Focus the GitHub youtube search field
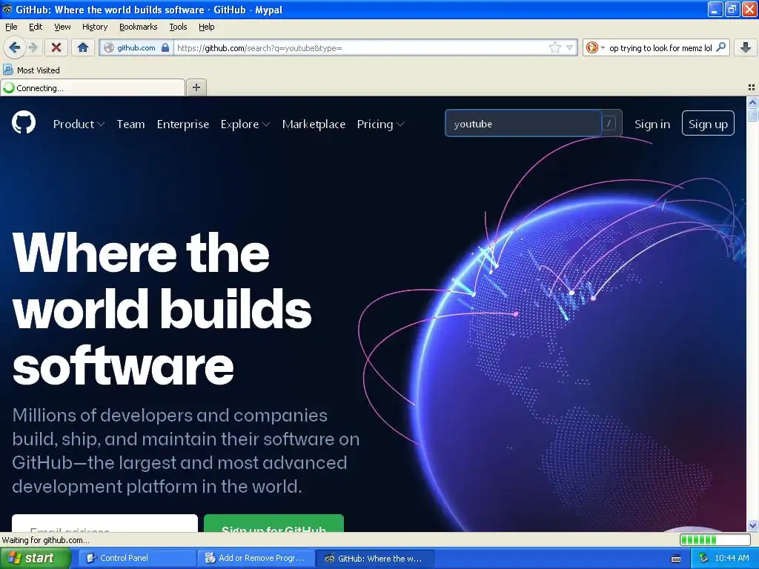759x569 pixels. click(x=523, y=124)
